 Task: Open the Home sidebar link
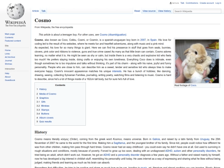[x=7, y=50]
